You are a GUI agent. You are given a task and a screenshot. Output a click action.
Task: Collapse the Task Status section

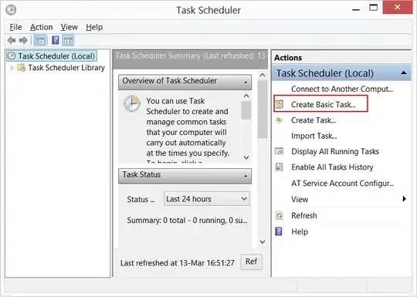(x=246, y=176)
